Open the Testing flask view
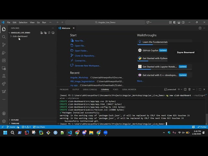 coord(4,76)
